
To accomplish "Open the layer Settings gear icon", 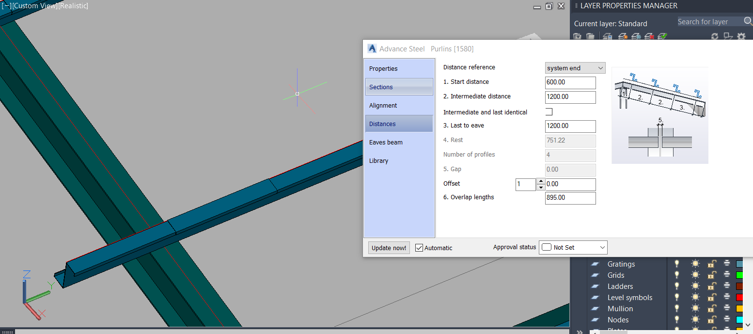I will pos(741,37).
